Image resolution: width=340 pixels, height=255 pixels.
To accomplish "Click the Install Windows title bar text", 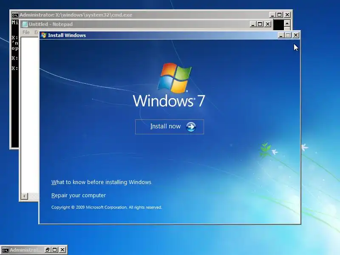I will (67, 35).
